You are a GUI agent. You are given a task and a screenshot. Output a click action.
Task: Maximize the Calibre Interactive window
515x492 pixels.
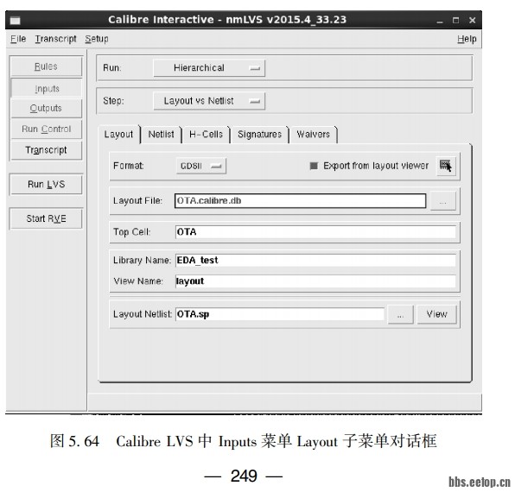(x=456, y=21)
